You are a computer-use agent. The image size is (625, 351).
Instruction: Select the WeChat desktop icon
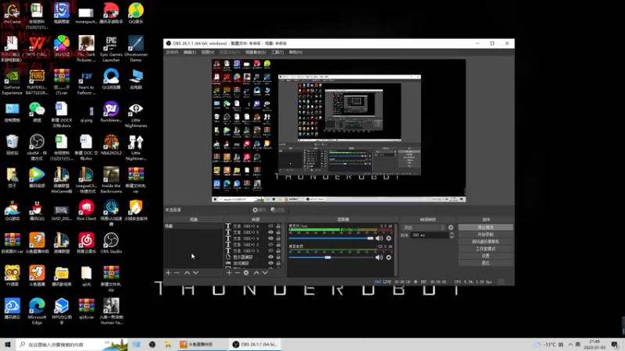click(37, 112)
